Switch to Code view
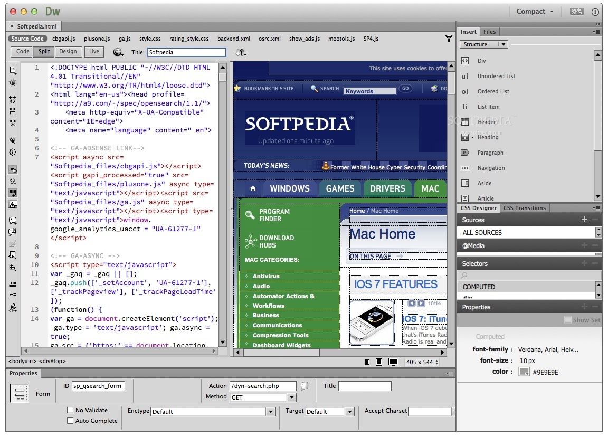Screen dimensions: 608x437 [x=23, y=51]
